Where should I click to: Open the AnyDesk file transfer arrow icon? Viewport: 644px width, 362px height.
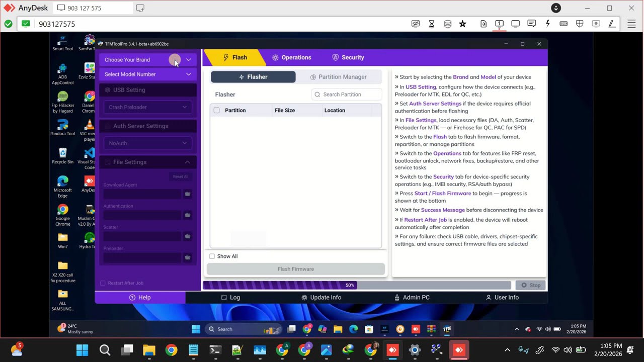[x=484, y=24]
